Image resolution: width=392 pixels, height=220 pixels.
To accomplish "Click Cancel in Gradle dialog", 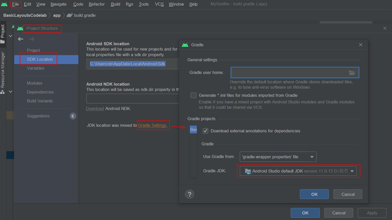I will pos(348,194).
